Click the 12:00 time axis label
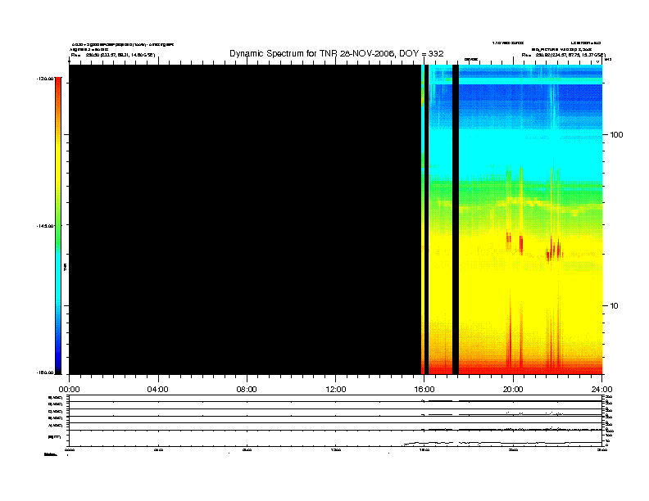This screenshot has width=649, height=501. [x=336, y=390]
